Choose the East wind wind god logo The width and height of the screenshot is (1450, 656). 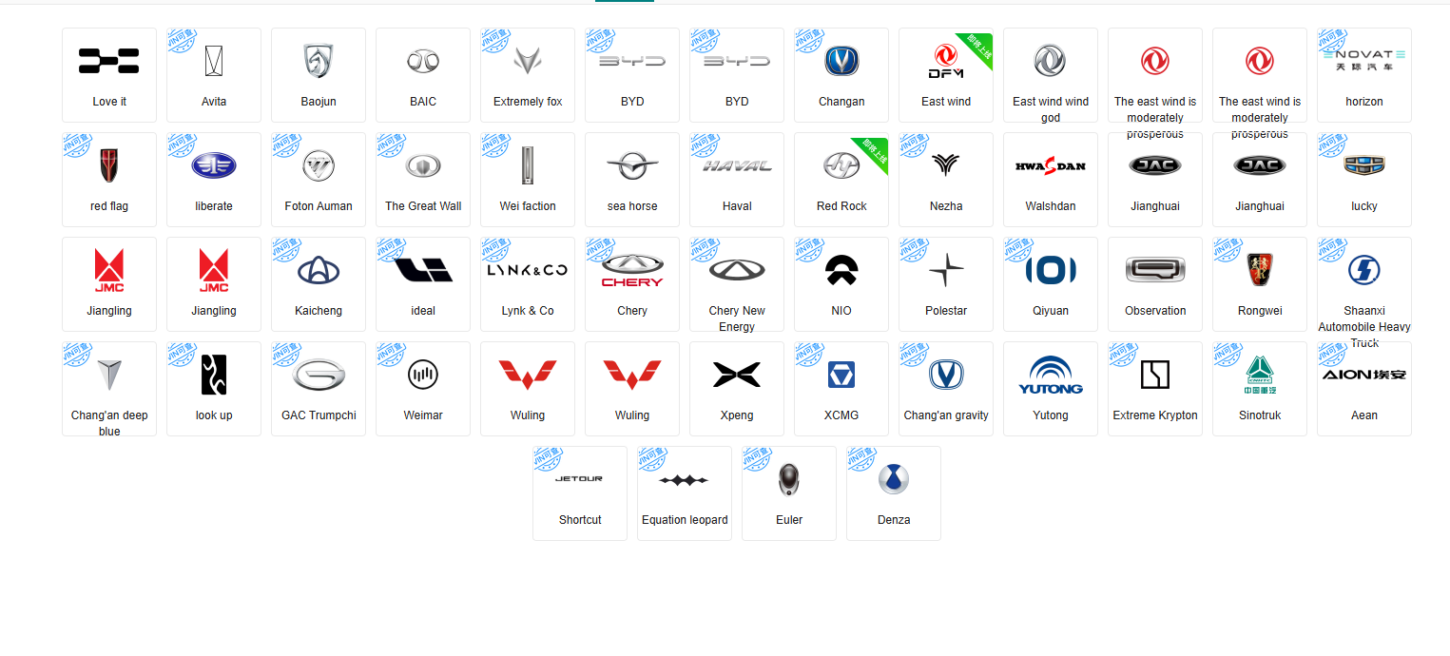[1051, 61]
